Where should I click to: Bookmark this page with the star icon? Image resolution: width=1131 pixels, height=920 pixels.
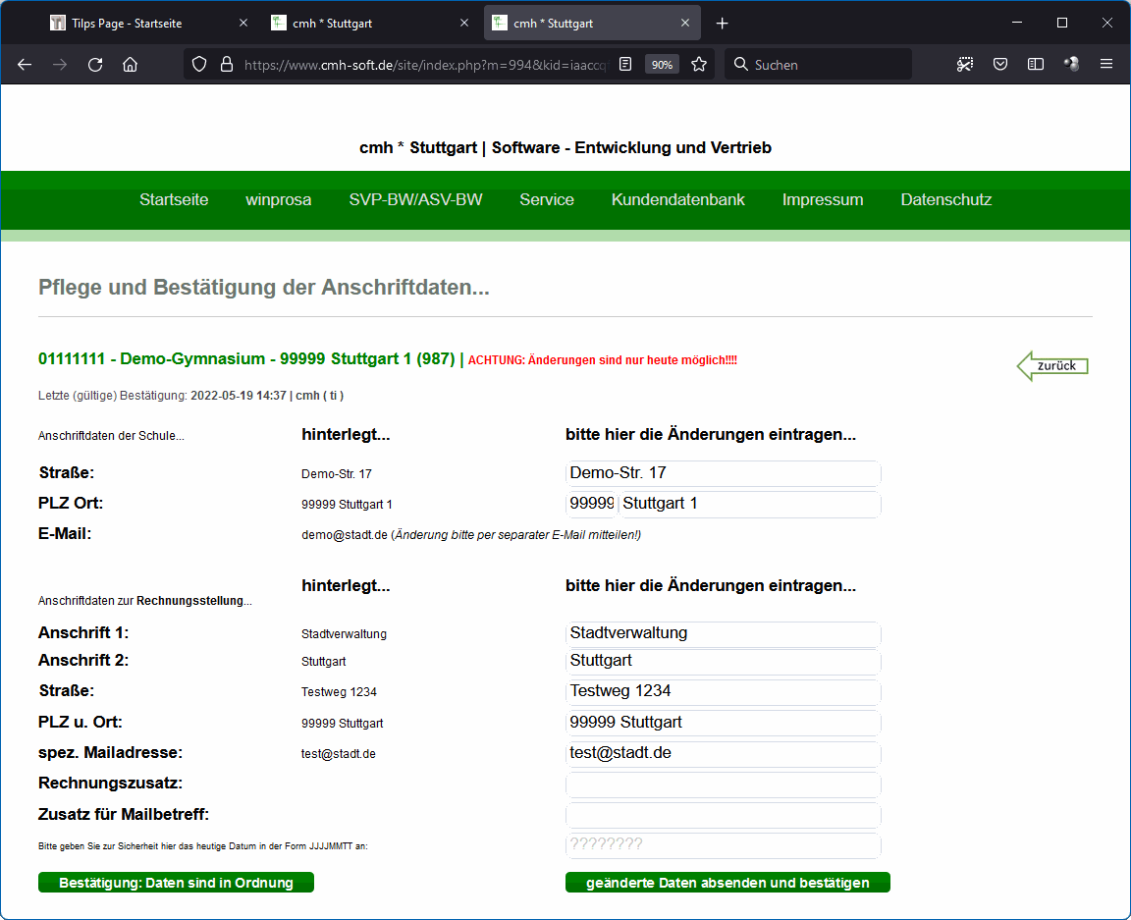tap(699, 65)
